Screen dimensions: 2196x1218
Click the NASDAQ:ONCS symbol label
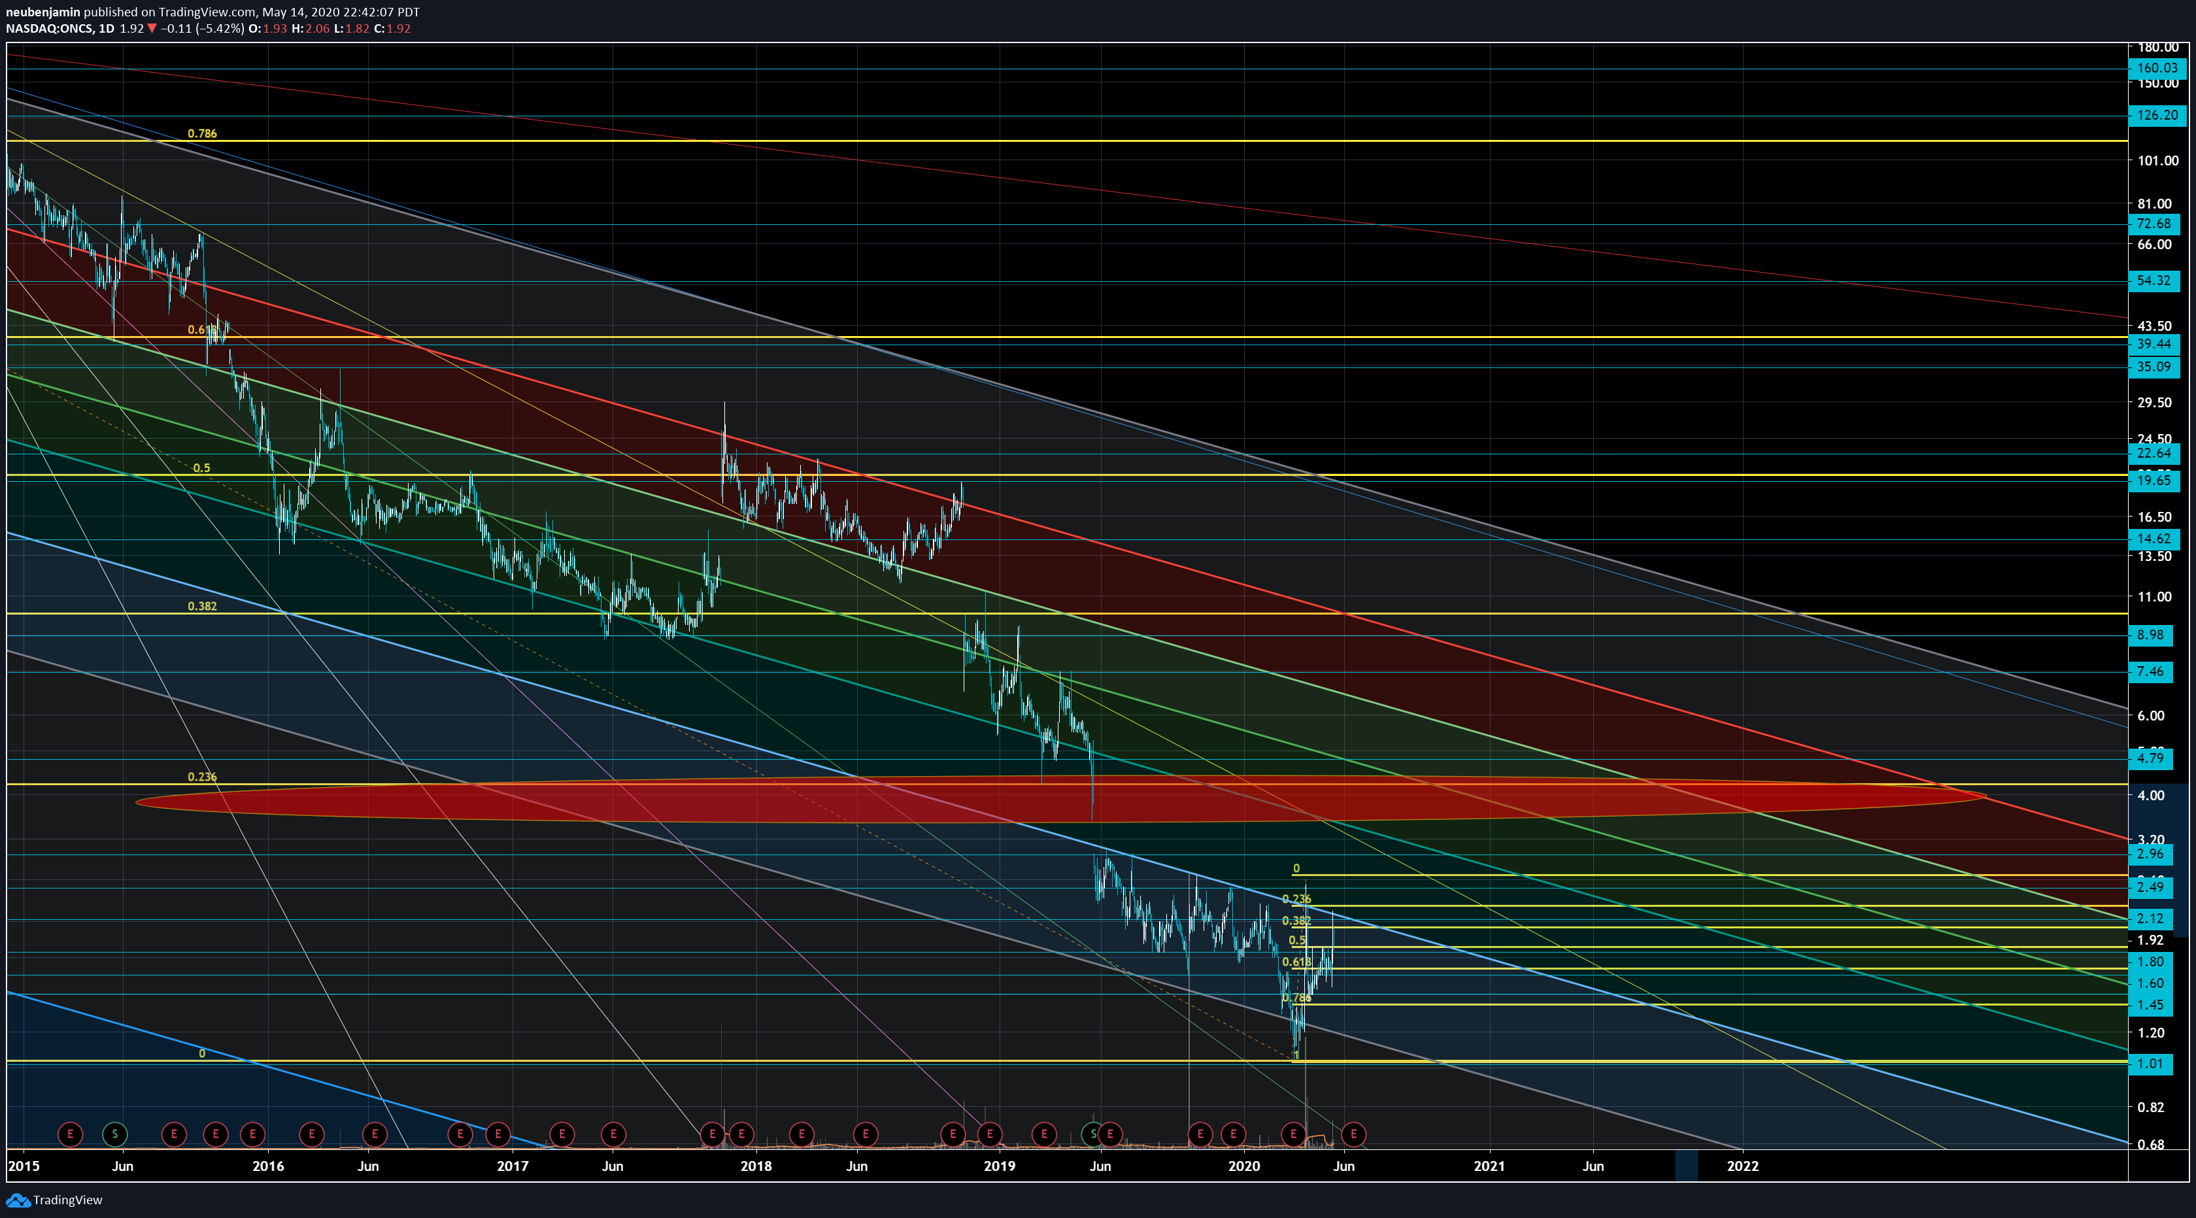click(x=48, y=28)
